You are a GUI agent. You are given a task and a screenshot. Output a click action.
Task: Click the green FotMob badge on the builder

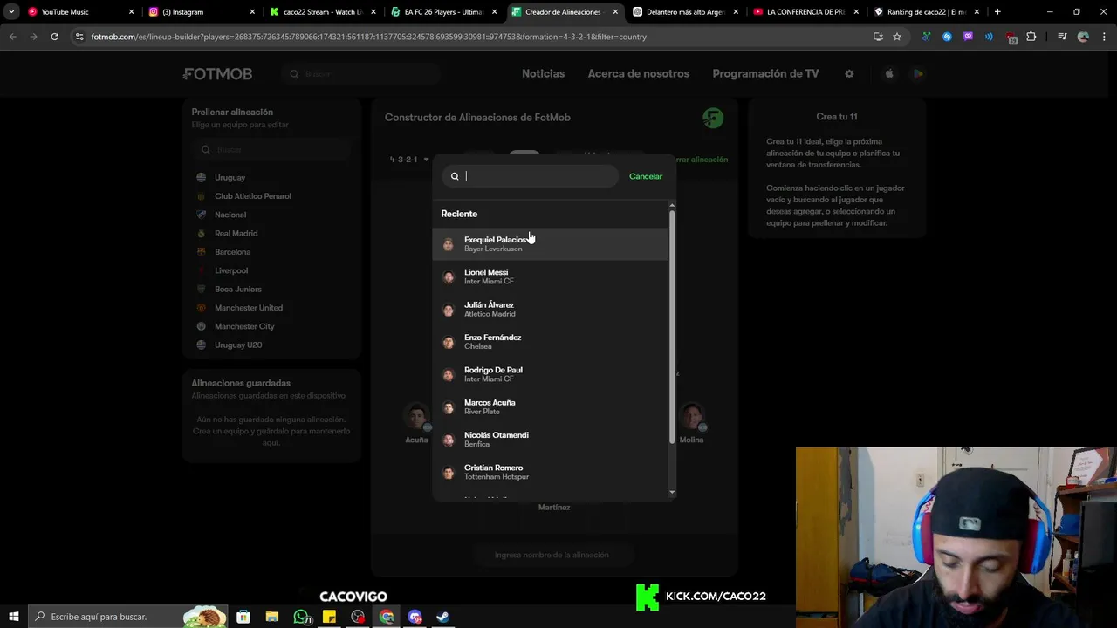click(713, 118)
